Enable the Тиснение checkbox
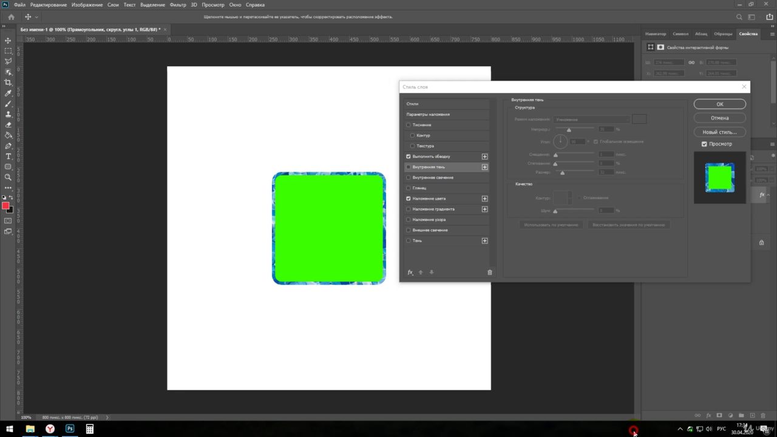 coord(409,125)
